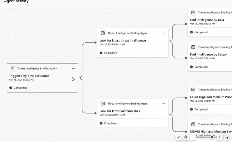This screenshot has width=232, height=142.
Task: Click agent name label on Triggered by time occurance card
Action: click(x=37, y=68)
